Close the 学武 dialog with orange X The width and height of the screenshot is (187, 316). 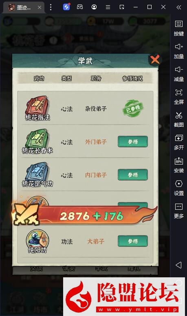coord(155,59)
